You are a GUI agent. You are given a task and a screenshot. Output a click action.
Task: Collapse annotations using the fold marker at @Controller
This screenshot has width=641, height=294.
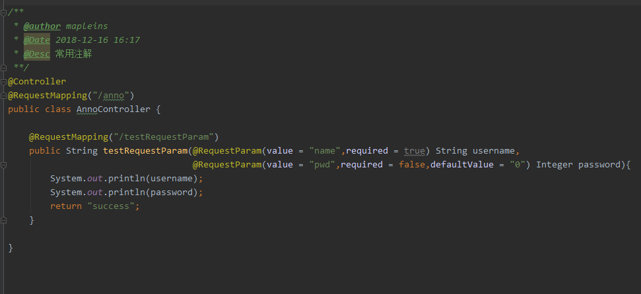[x=4, y=82]
